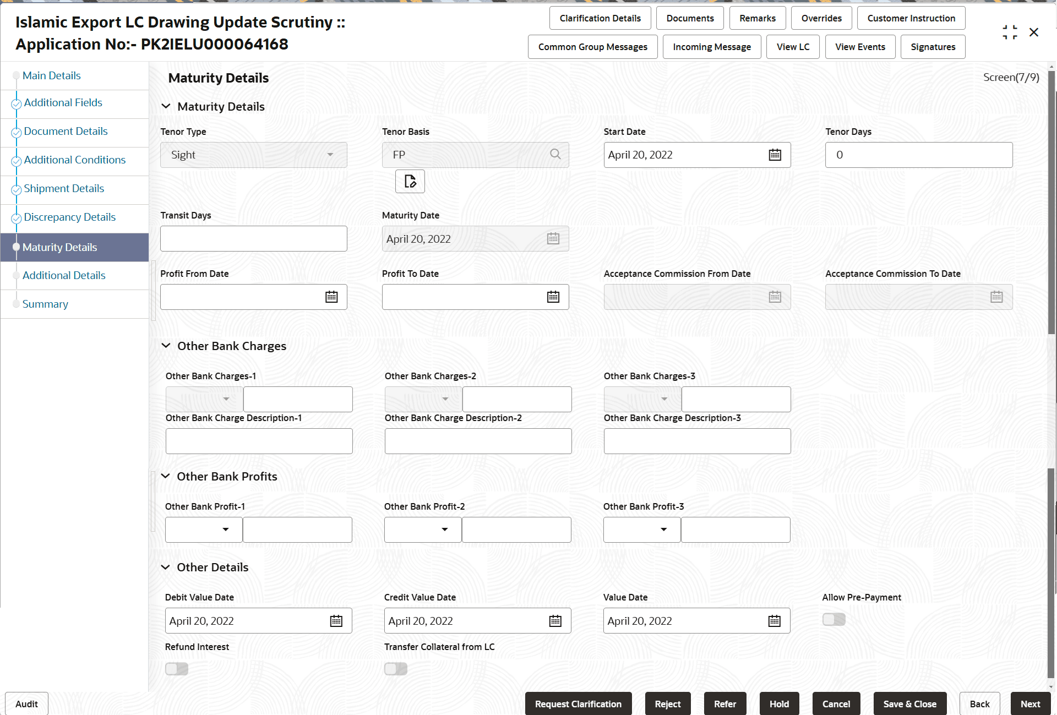Enable the Allow Pre-Payment toggle

click(833, 620)
